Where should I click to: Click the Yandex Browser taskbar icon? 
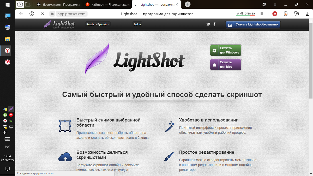click(8, 51)
